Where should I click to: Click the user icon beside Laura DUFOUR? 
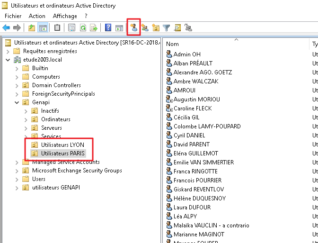[x=169, y=207]
